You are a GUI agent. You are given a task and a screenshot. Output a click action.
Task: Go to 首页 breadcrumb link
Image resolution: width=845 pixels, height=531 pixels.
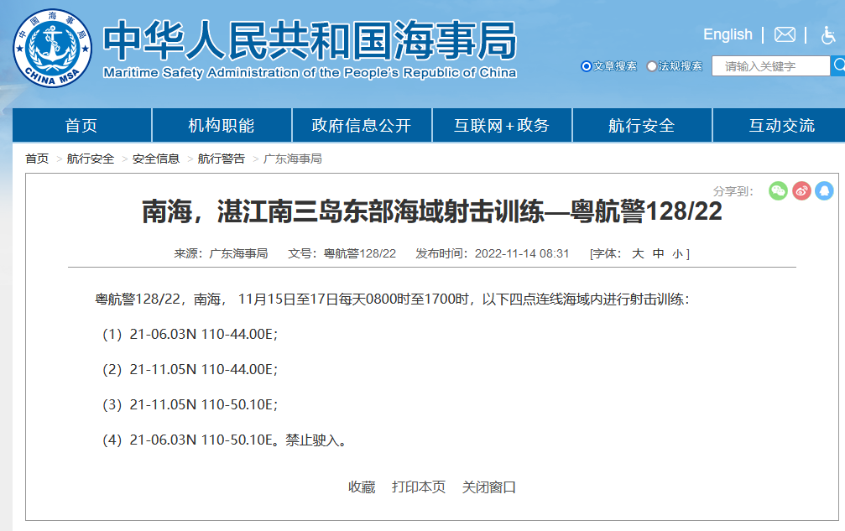37,159
